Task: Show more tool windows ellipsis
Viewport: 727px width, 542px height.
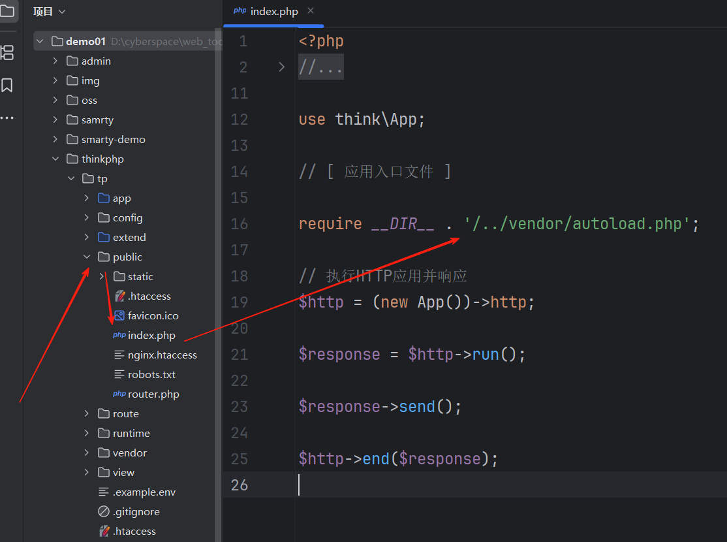Action: point(7,118)
